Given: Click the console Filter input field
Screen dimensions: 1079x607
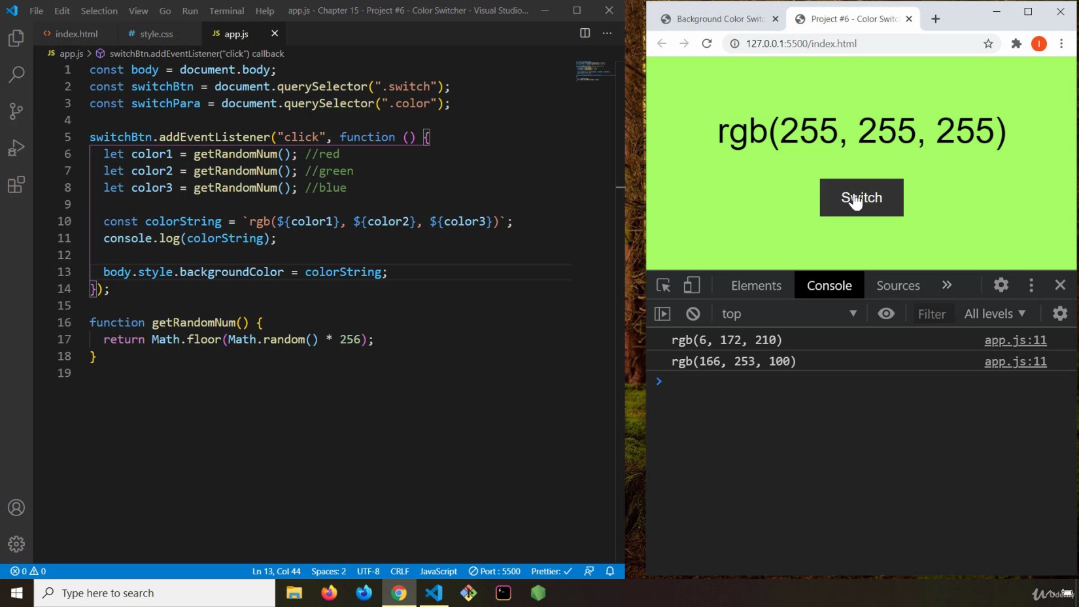Looking at the screenshot, I should [932, 315].
